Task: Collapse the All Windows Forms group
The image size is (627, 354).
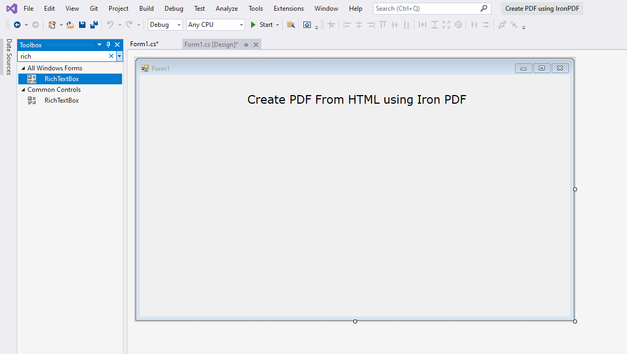Action: [23, 68]
